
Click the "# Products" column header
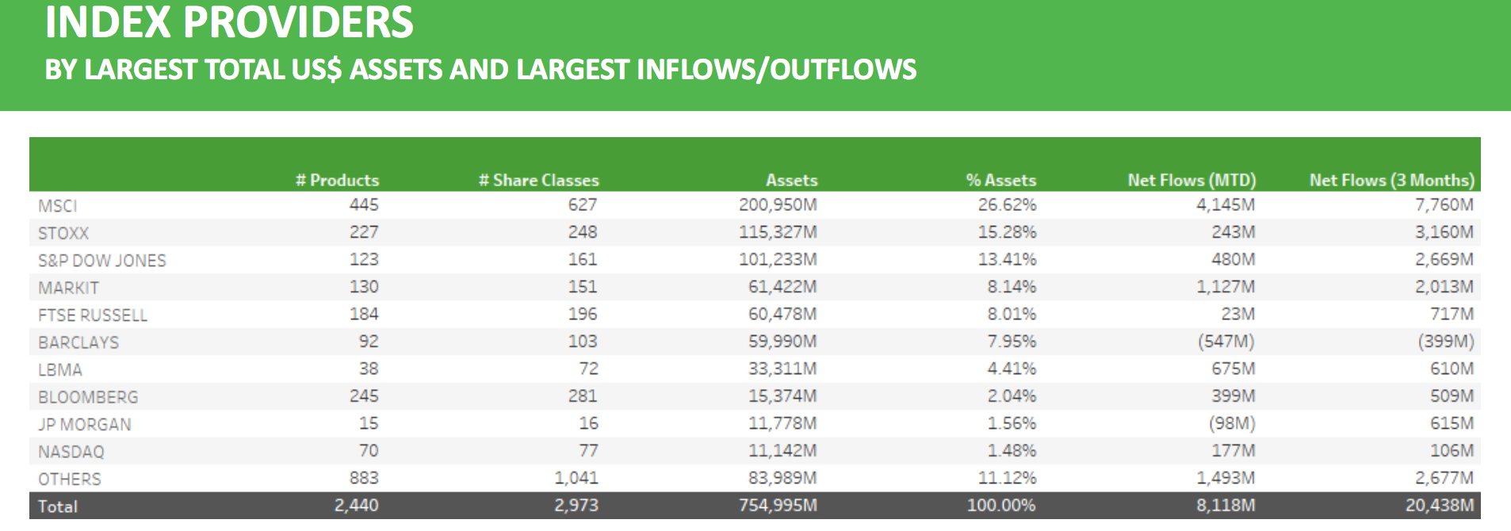[x=338, y=180]
